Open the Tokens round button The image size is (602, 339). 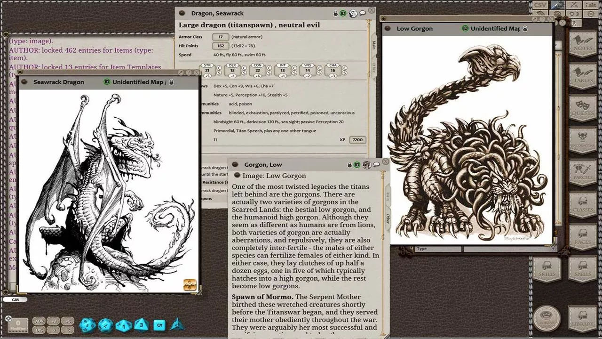[547, 319]
